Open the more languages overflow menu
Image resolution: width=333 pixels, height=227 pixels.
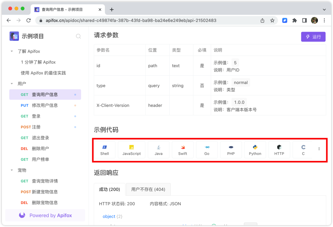pyautogui.click(x=319, y=148)
